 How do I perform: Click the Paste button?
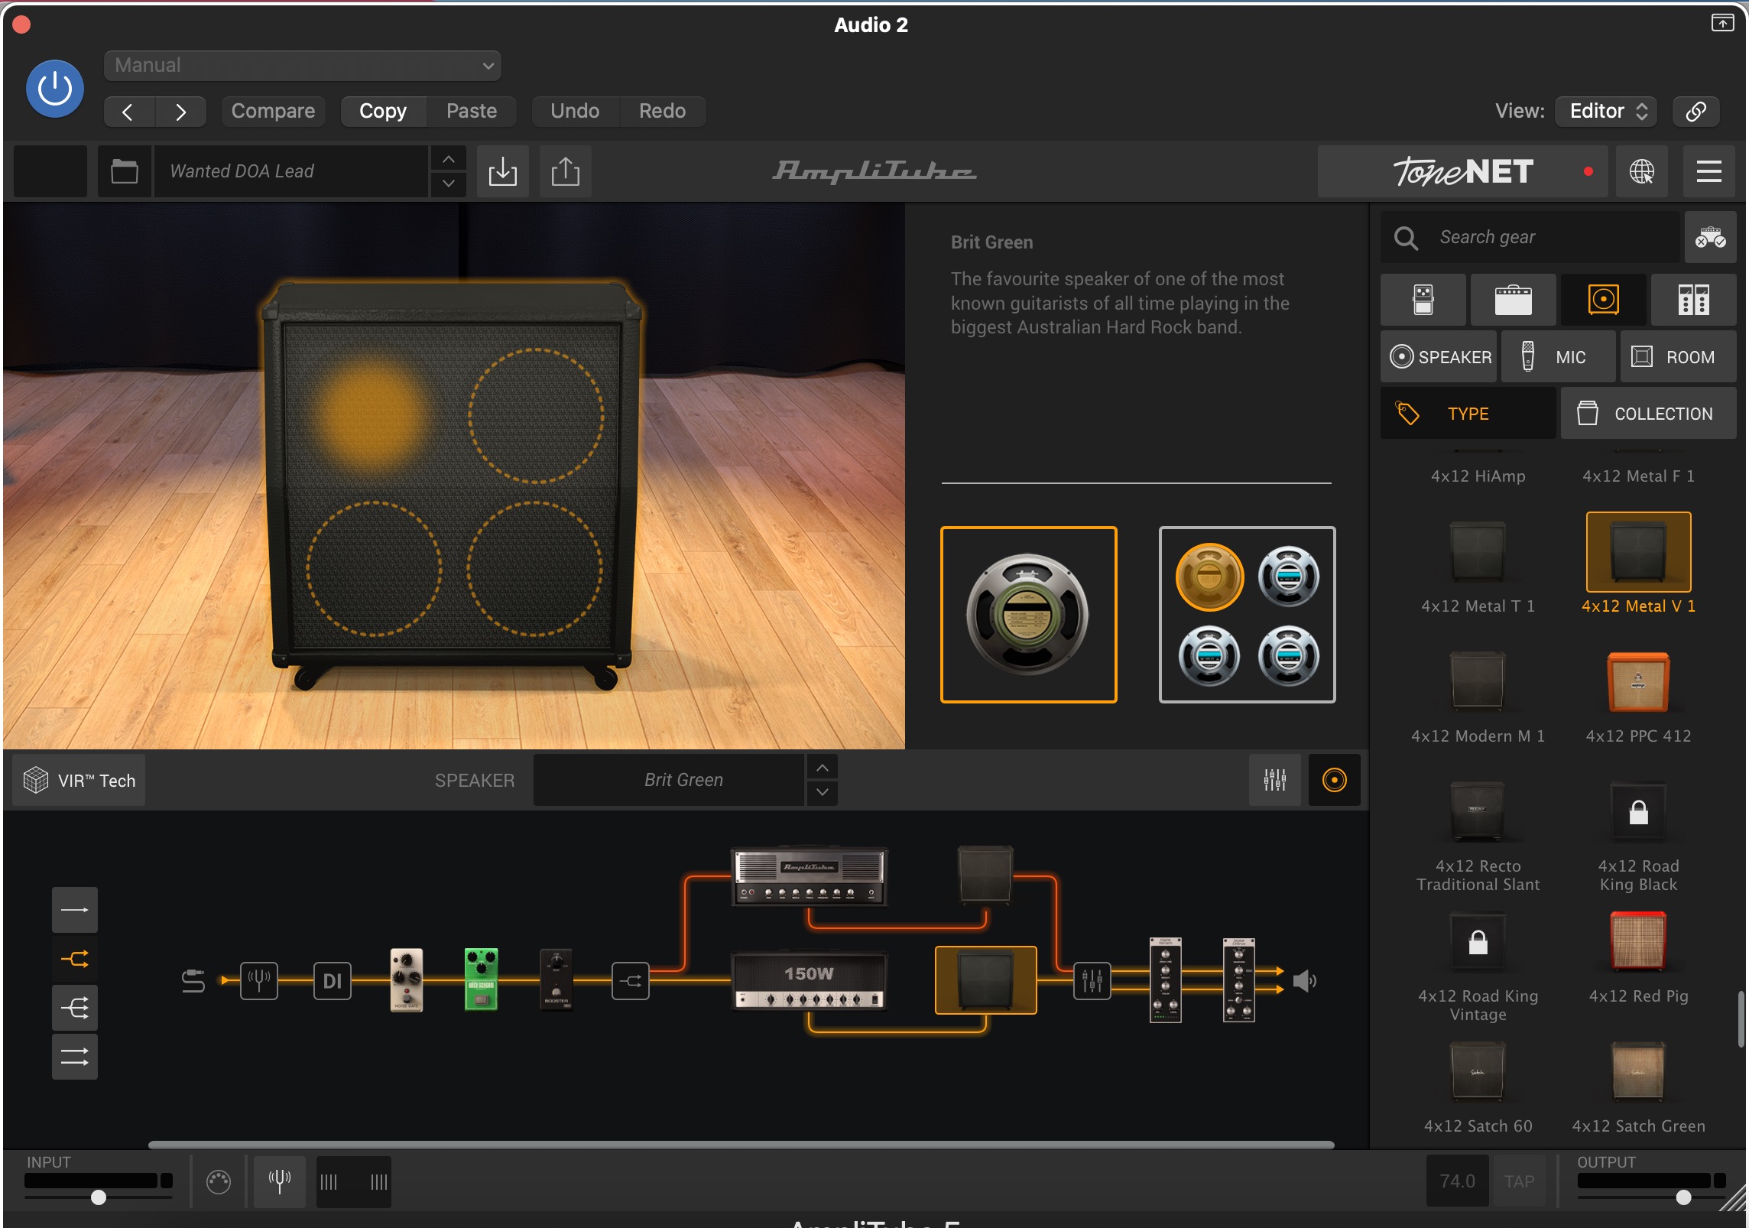pos(472,112)
